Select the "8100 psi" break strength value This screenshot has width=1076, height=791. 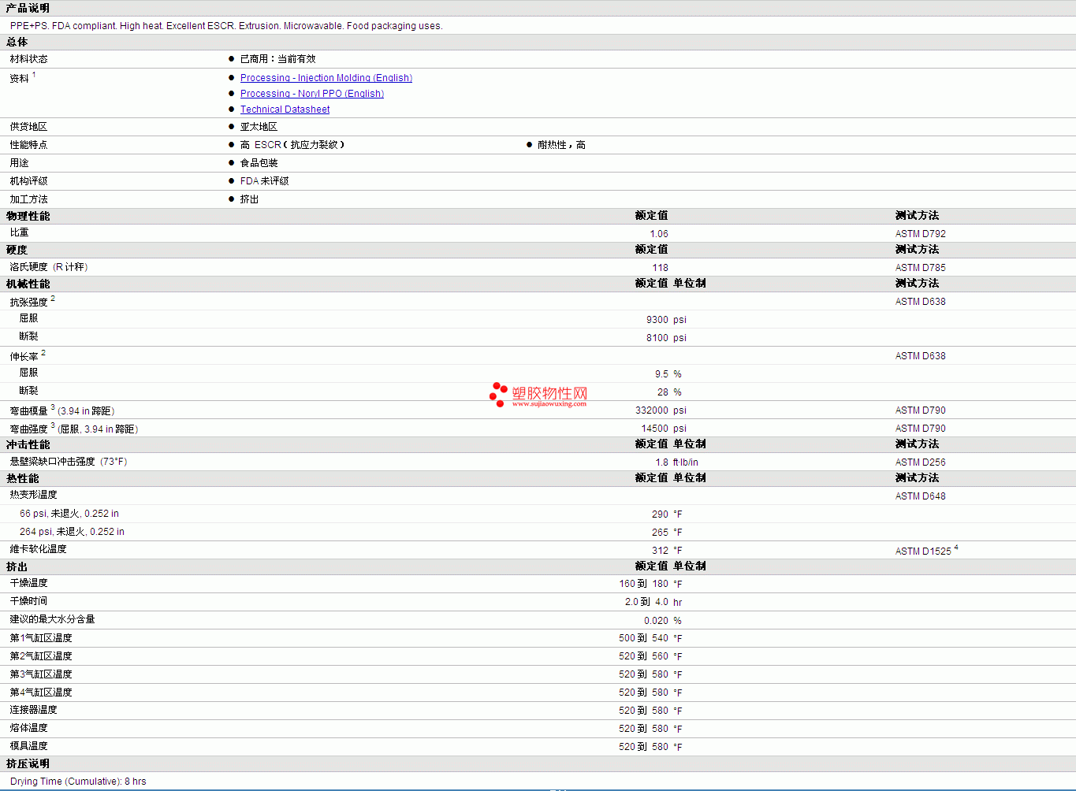(666, 338)
